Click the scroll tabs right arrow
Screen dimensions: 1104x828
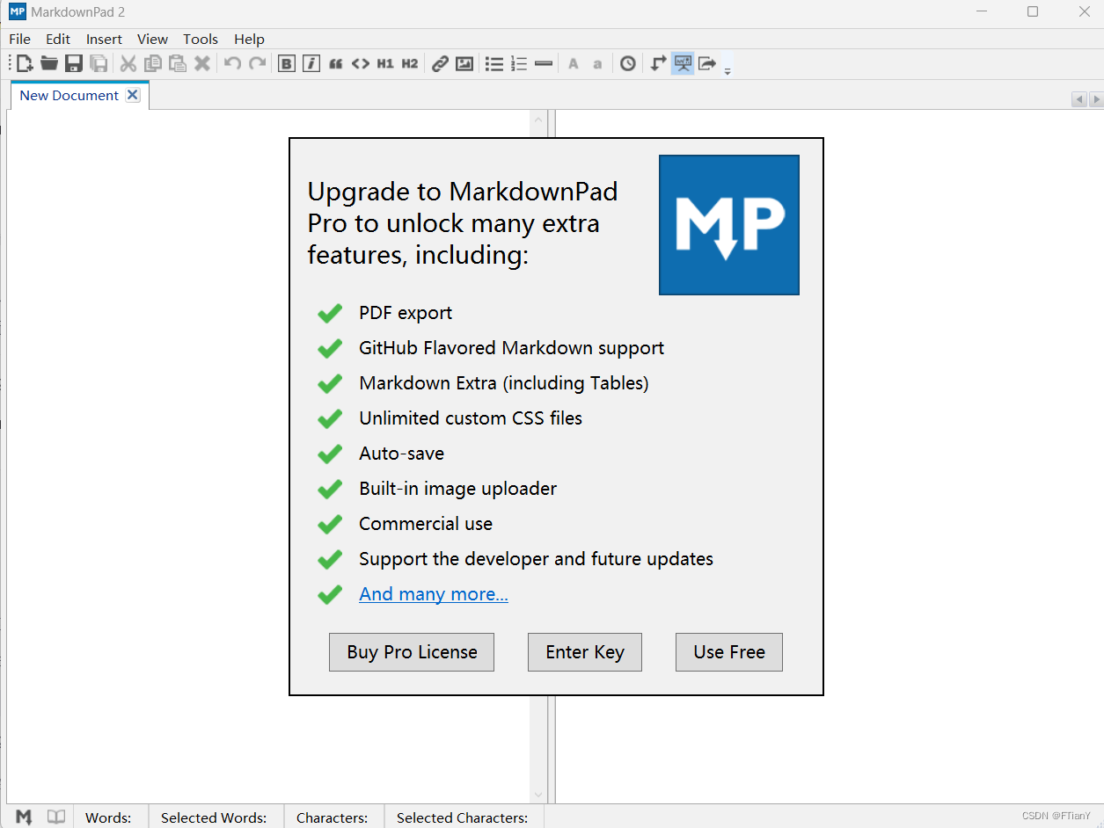click(1095, 99)
